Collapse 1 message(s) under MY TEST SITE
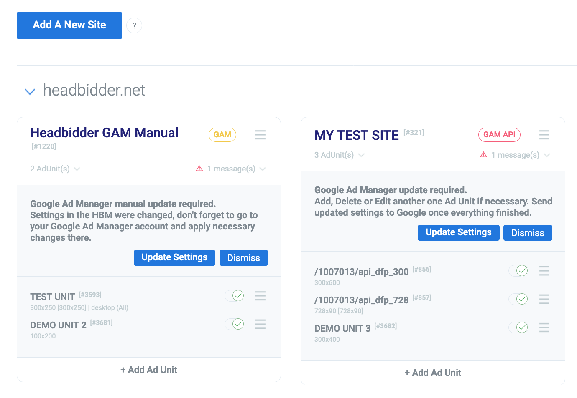 (x=515, y=155)
